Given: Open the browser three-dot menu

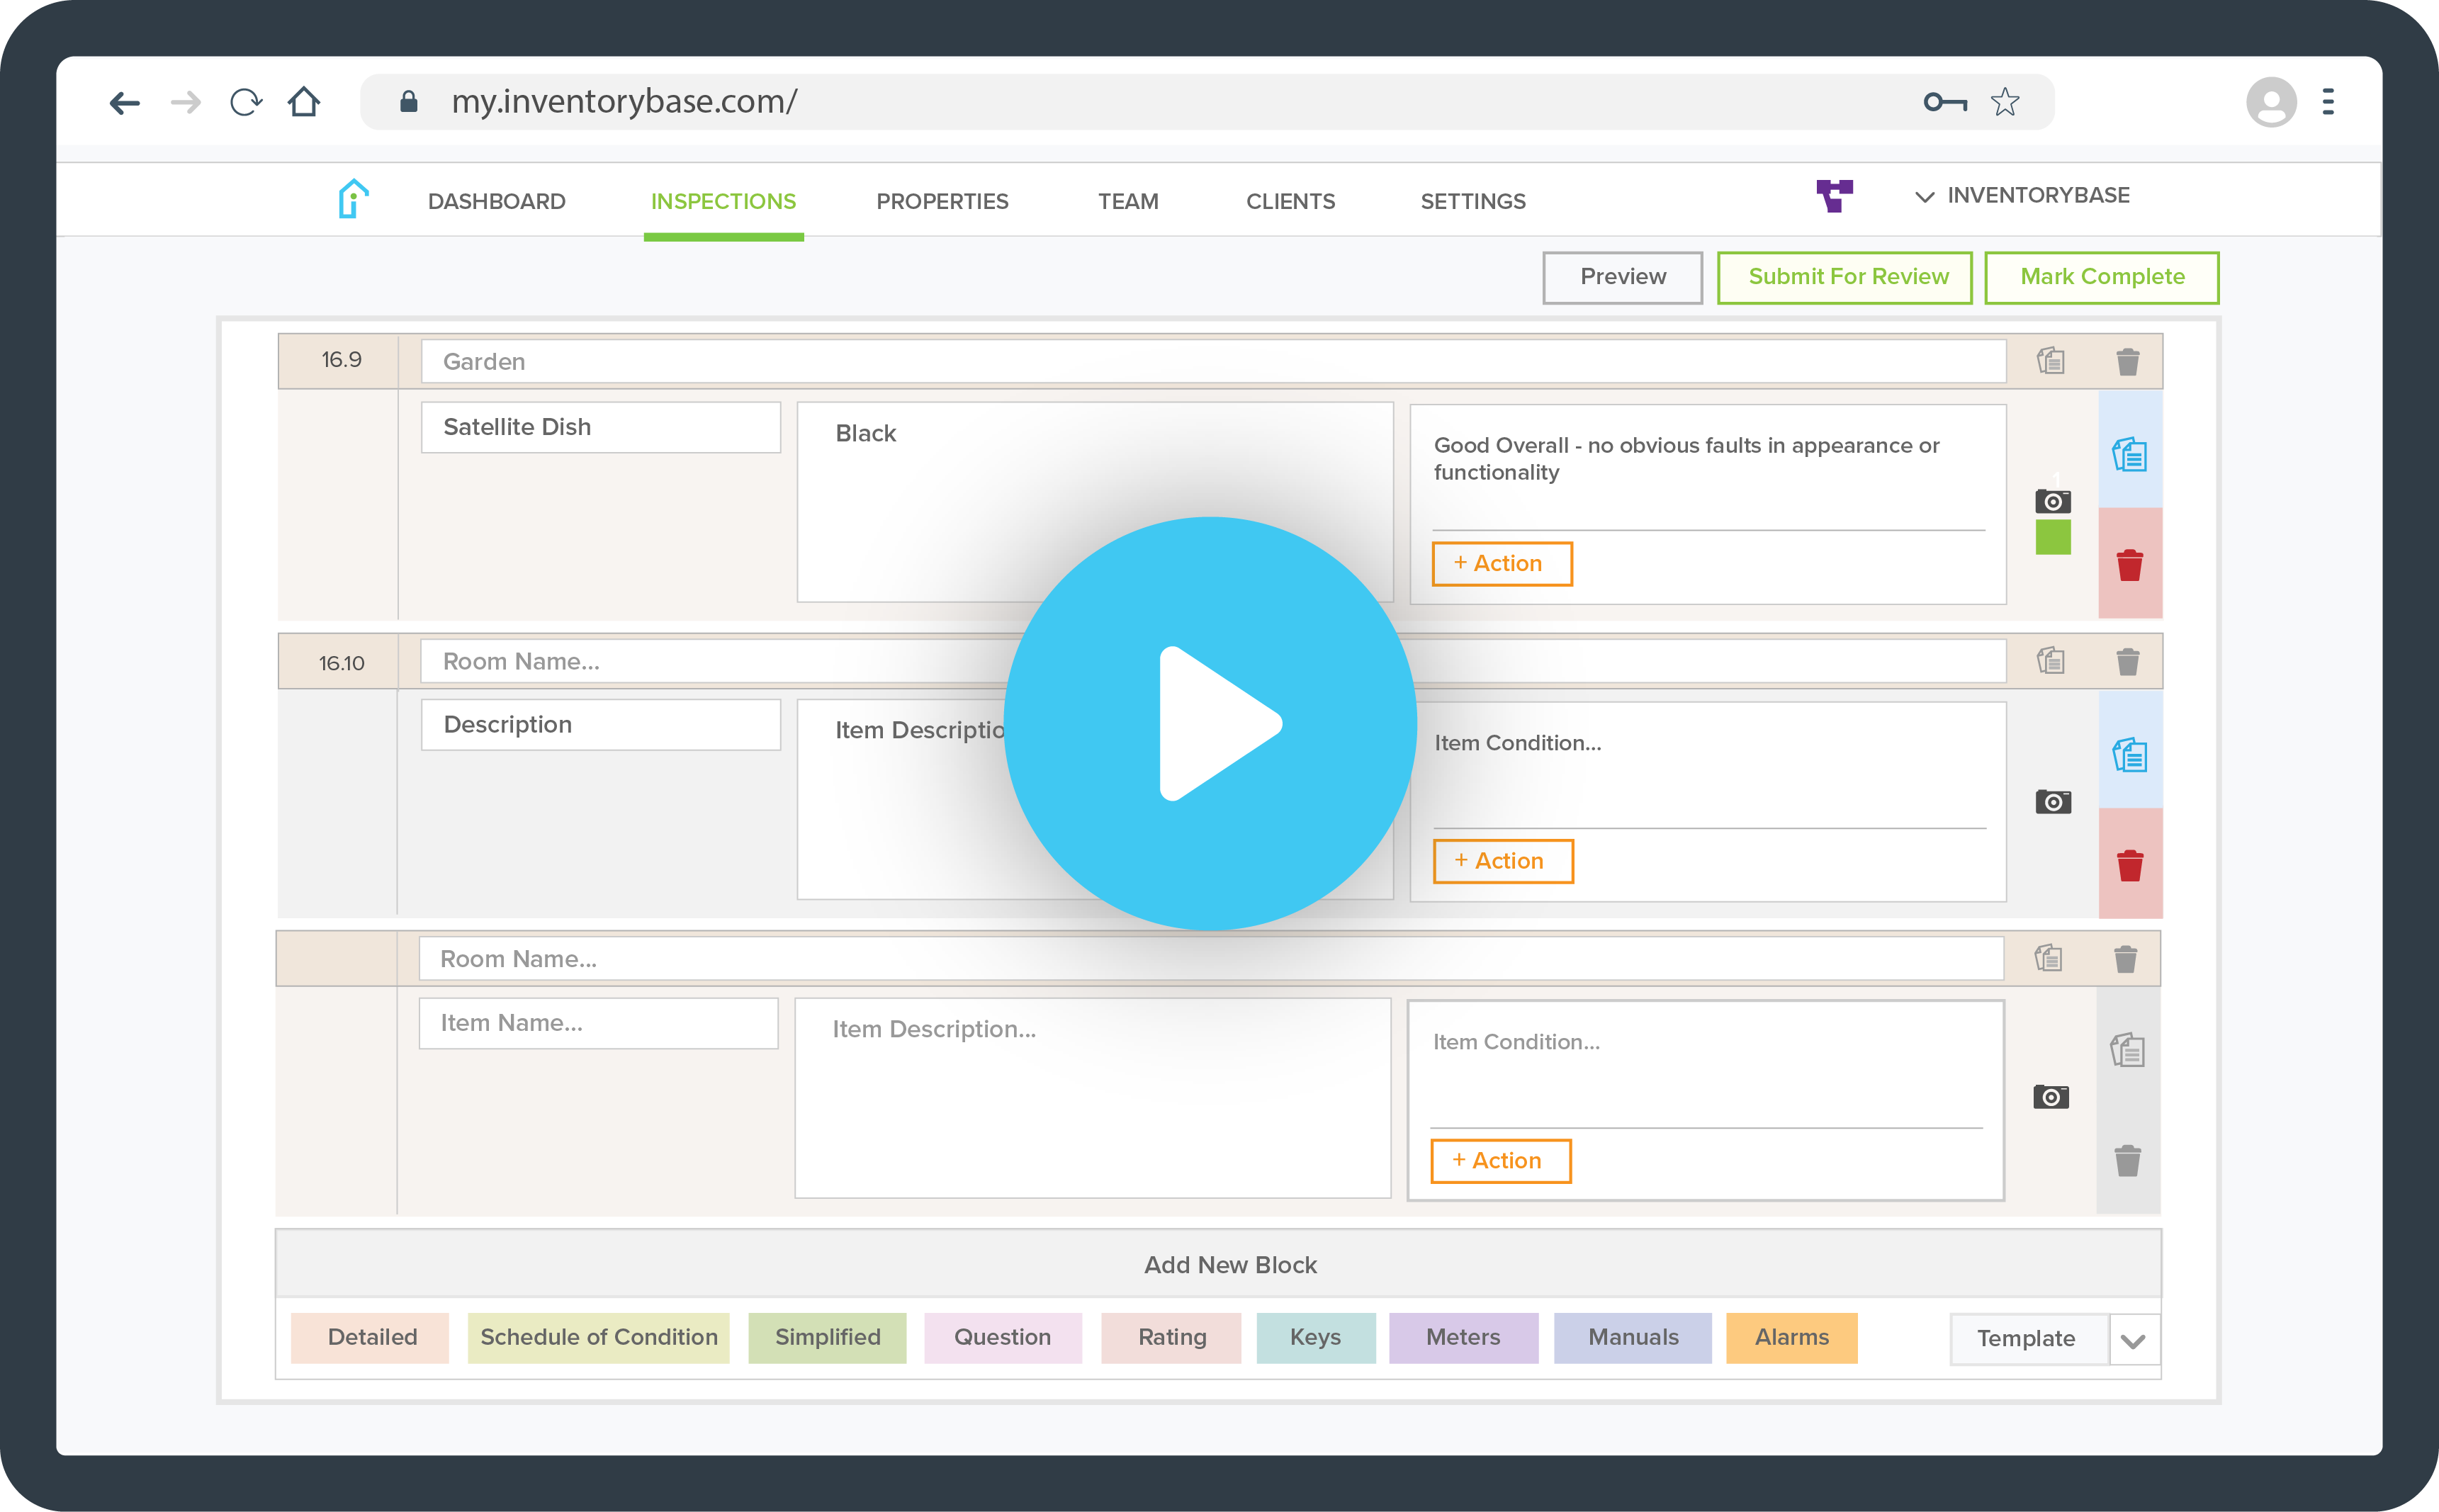Looking at the screenshot, I should click(2328, 102).
